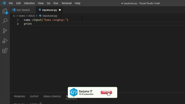
Task: Switch to the PROBLEMS panel tab
Action: (x=19, y=96)
